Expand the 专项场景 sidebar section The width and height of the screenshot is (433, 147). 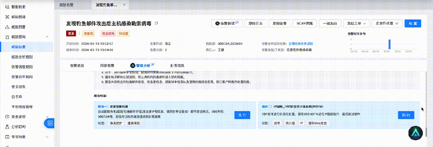(47, 137)
